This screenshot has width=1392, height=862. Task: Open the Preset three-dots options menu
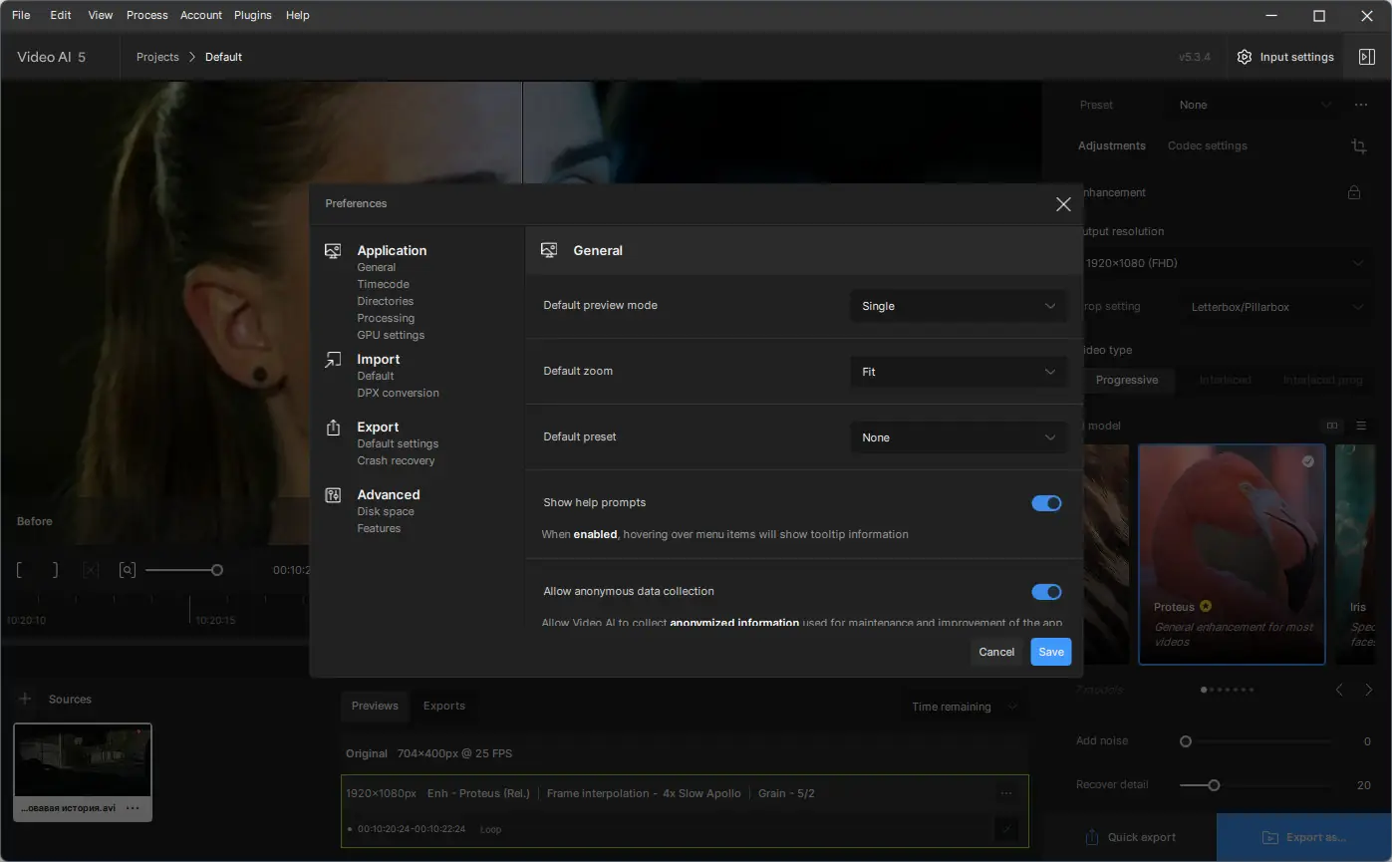click(1361, 105)
